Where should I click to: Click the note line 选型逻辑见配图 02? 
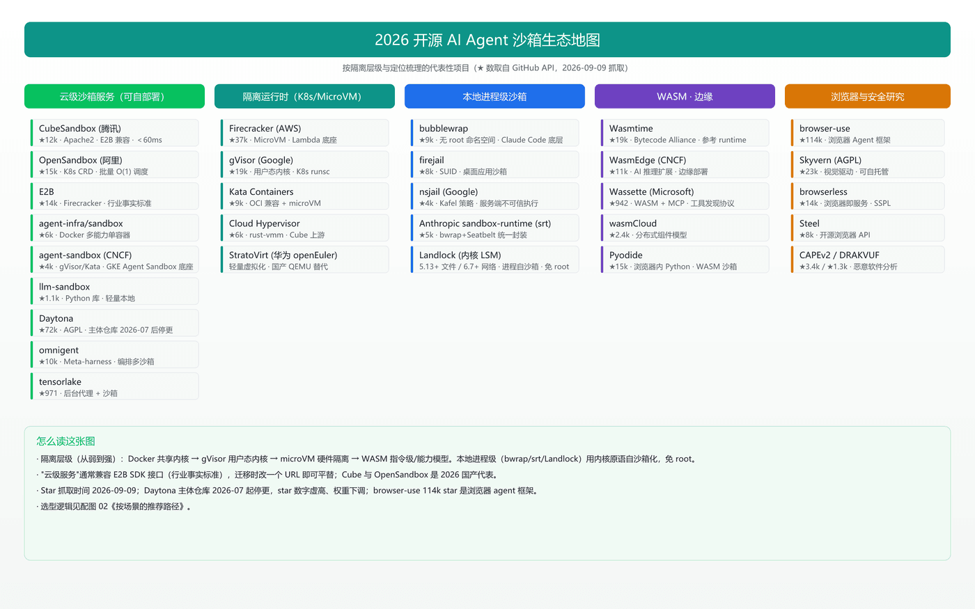tap(115, 507)
